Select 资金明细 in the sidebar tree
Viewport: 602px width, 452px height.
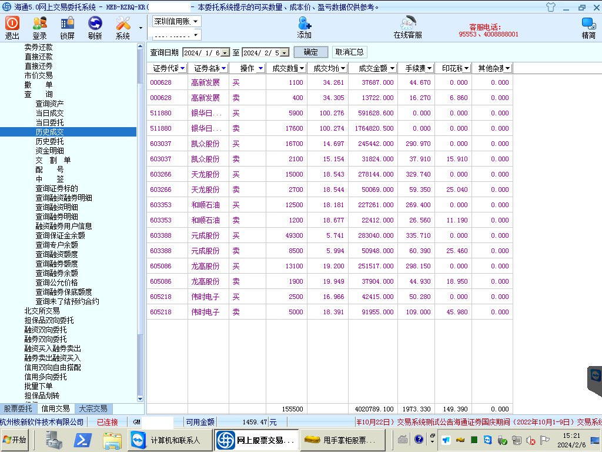[49, 151]
